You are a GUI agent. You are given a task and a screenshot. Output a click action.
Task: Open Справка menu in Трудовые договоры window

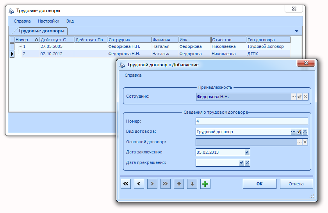click(22, 21)
